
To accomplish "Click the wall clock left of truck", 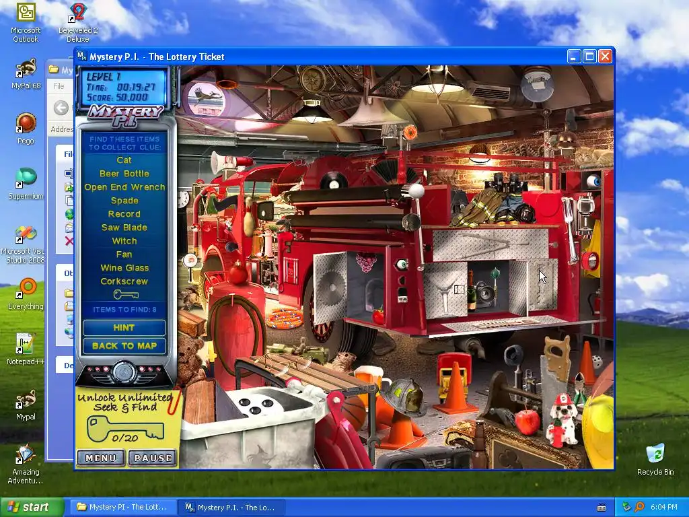I will (x=183, y=199).
